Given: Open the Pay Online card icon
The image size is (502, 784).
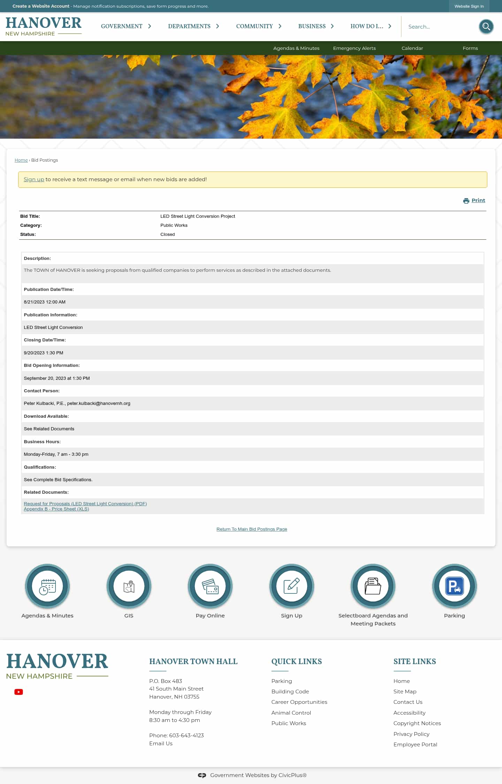Looking at the screenshot, I should pyautogui.click(x=210, y=586).
